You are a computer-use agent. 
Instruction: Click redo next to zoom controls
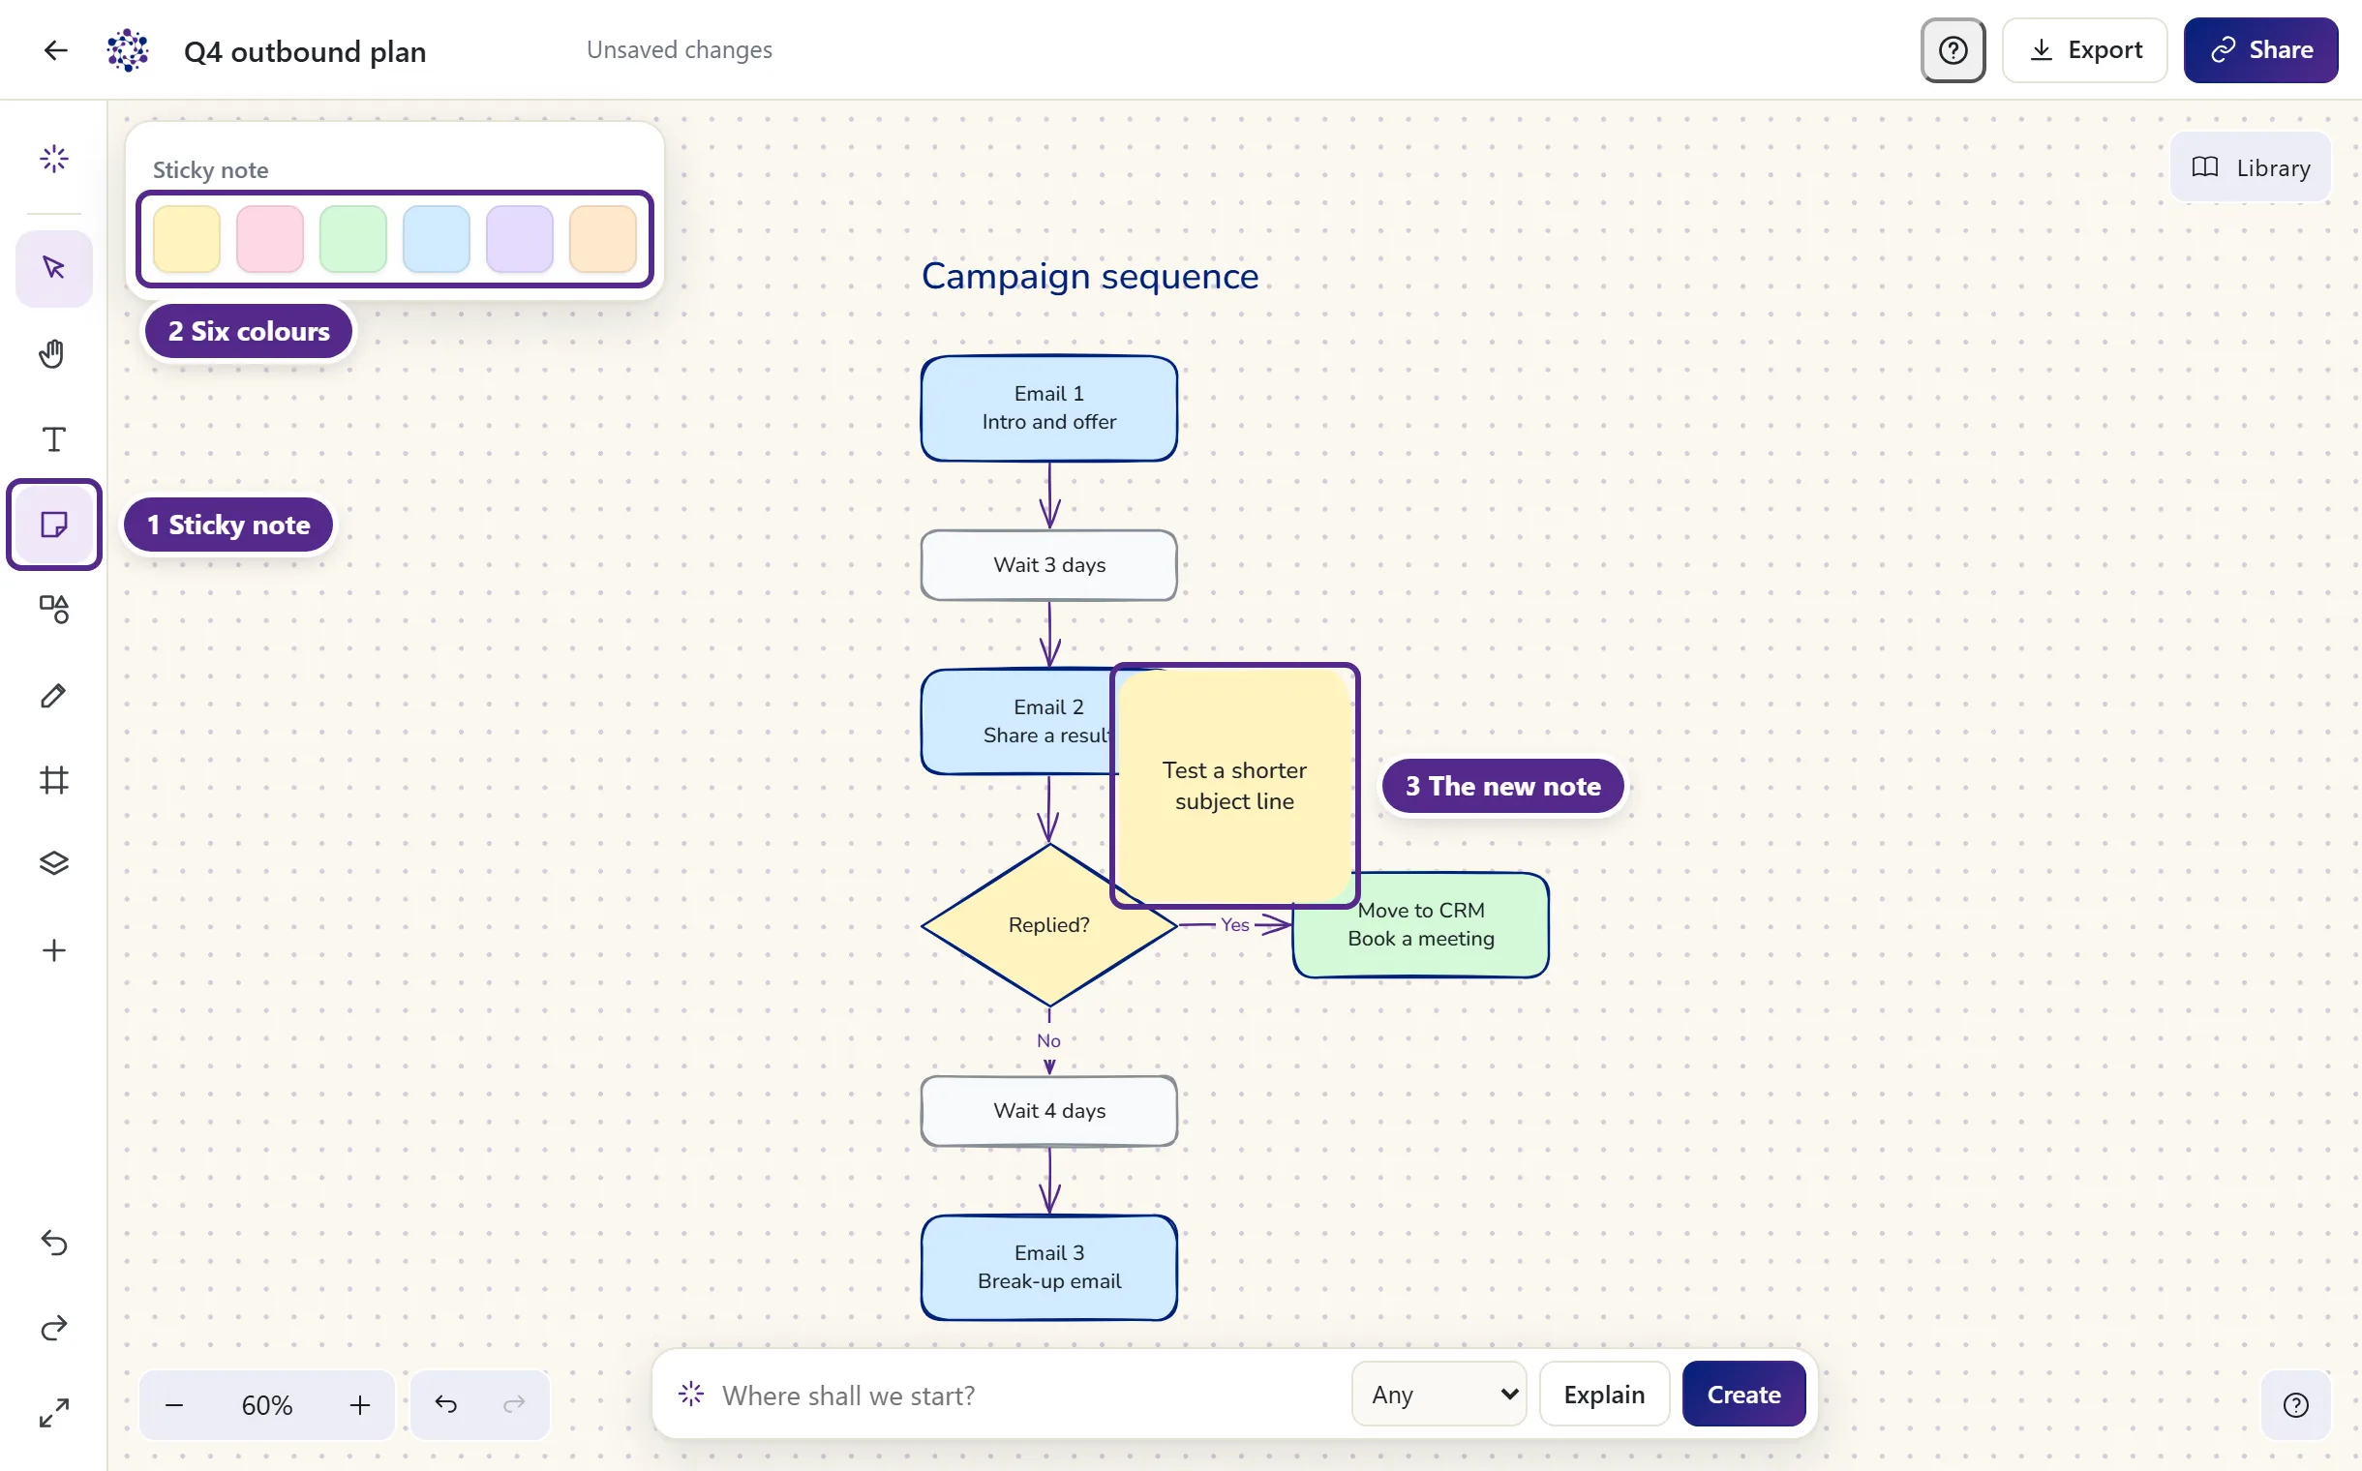(x=514, y=1404)
